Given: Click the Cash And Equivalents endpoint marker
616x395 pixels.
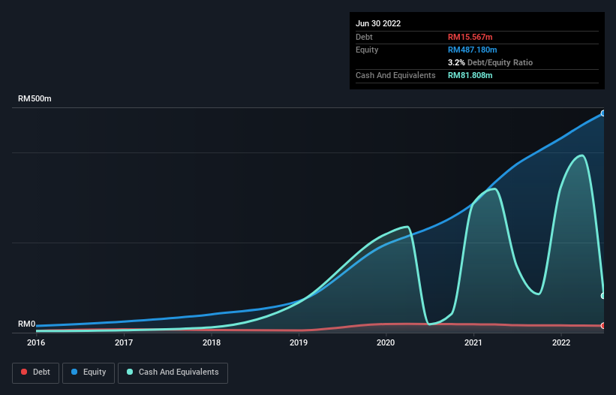Looking at the screenshot, I should point(603,296).
